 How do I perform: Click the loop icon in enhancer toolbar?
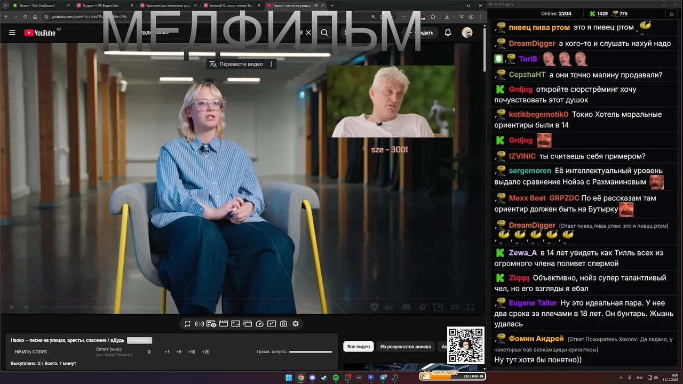coord(187,324)
